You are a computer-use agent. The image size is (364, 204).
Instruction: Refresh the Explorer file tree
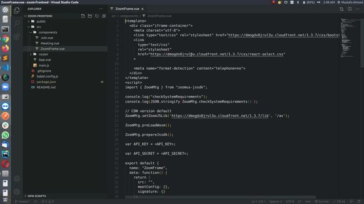click(x=97, y=16)
